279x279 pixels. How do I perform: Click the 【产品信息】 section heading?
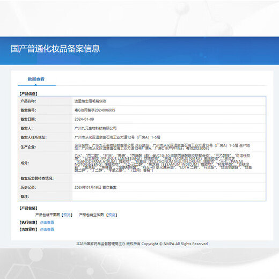tap(28, 94)
